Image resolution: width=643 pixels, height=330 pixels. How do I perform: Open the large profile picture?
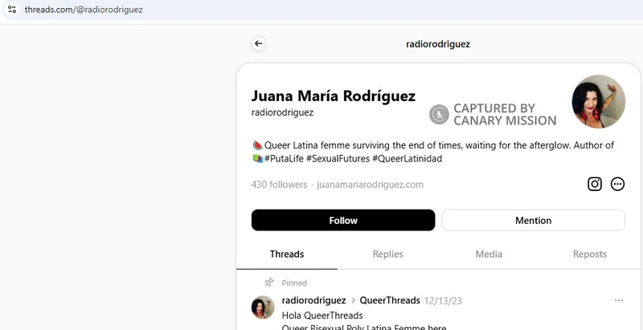coord(598,101)
